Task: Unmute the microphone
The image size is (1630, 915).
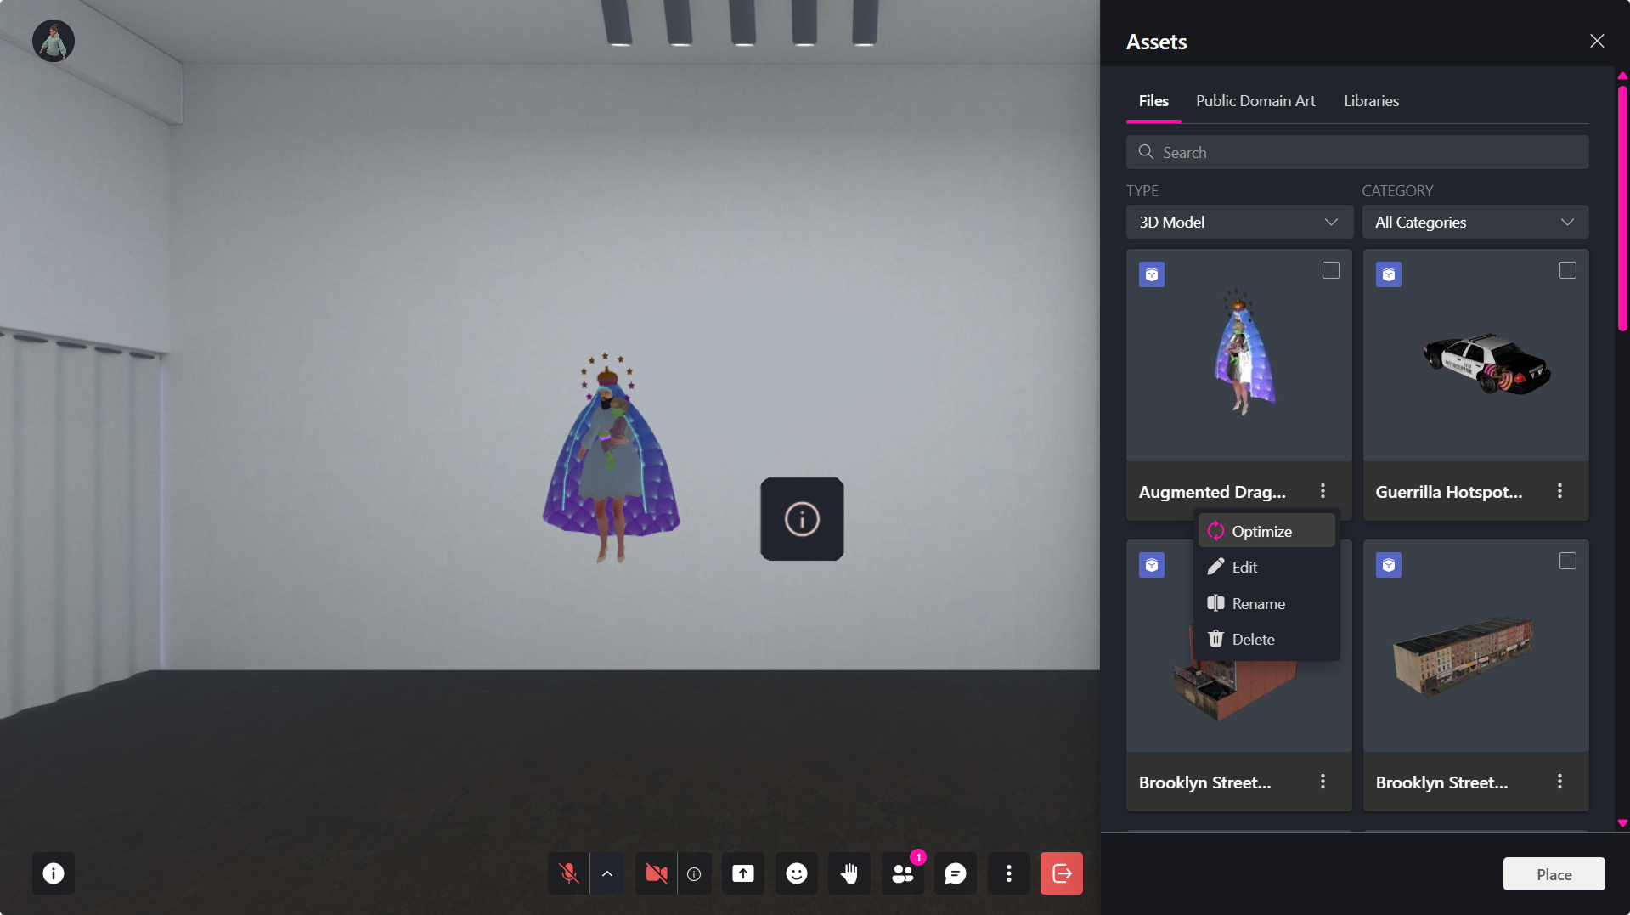Action: click(567, 873)
